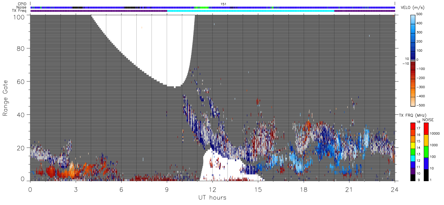Click the TX Freq row label
Viewport: 444px width, 205px height.
pos(19,11)
